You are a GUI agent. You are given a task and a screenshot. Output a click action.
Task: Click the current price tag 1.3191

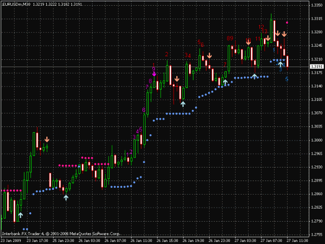pos(317,67)
